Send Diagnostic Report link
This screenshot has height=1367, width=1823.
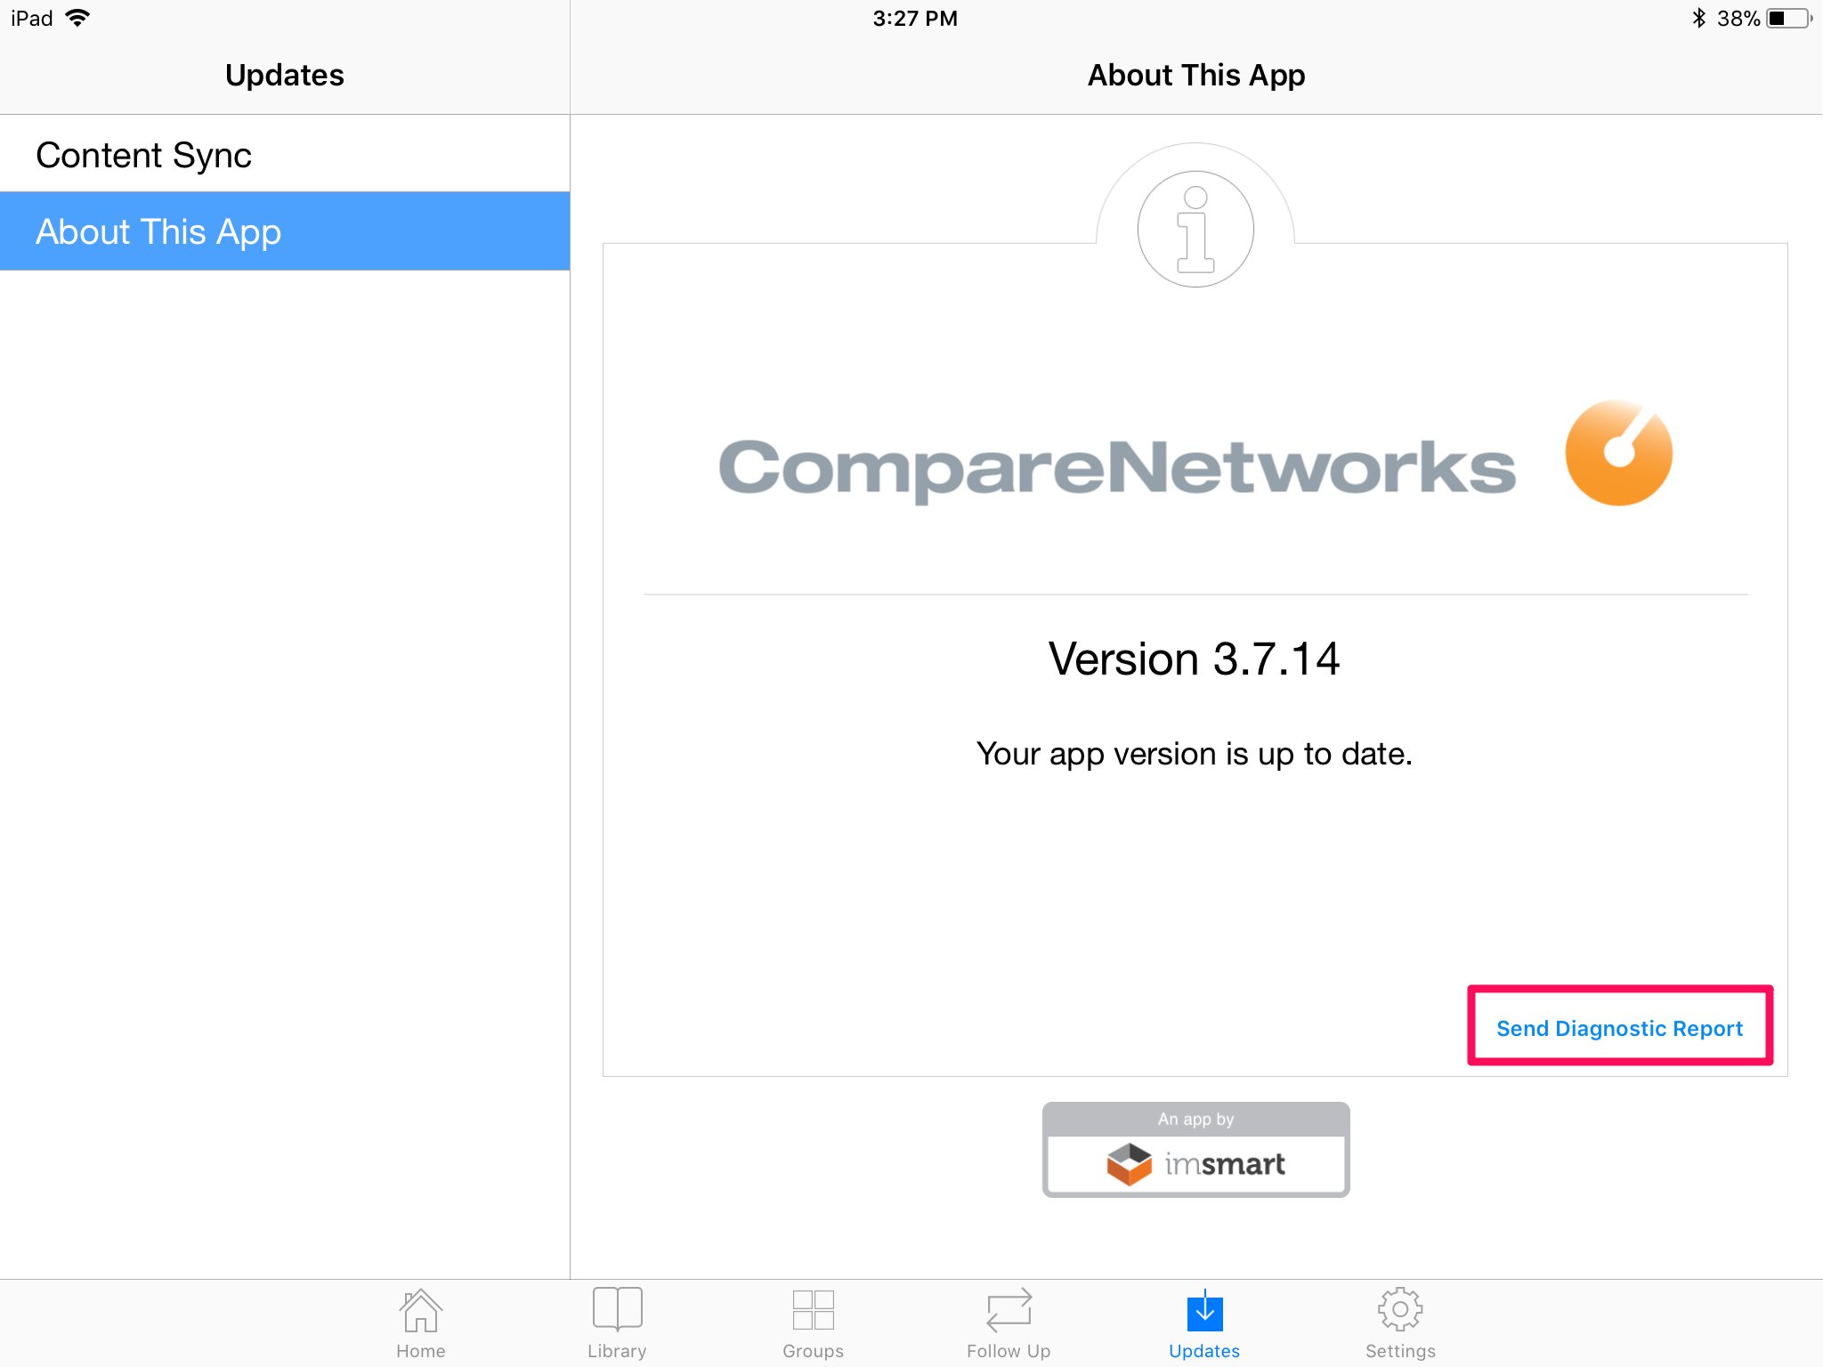1619,1028
